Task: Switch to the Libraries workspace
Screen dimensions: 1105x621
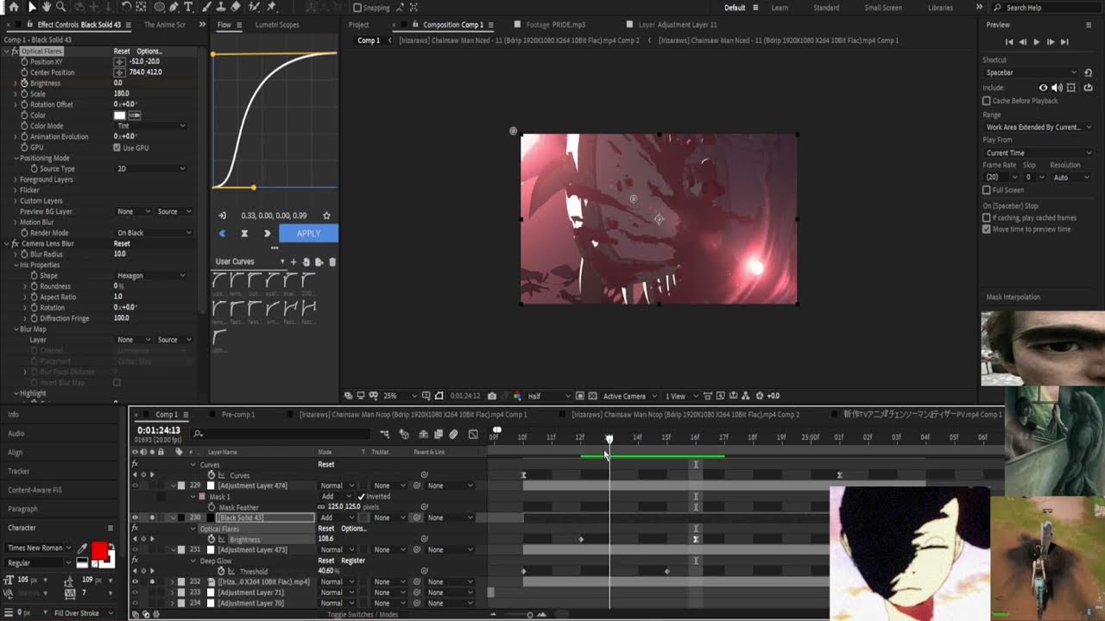Action: 940,8
